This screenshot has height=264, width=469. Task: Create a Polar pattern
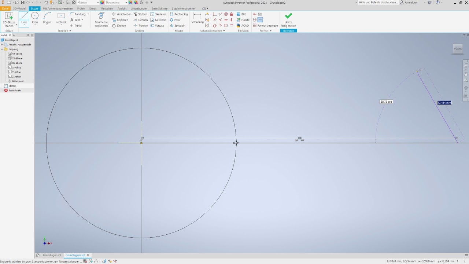tap(175, 20)
